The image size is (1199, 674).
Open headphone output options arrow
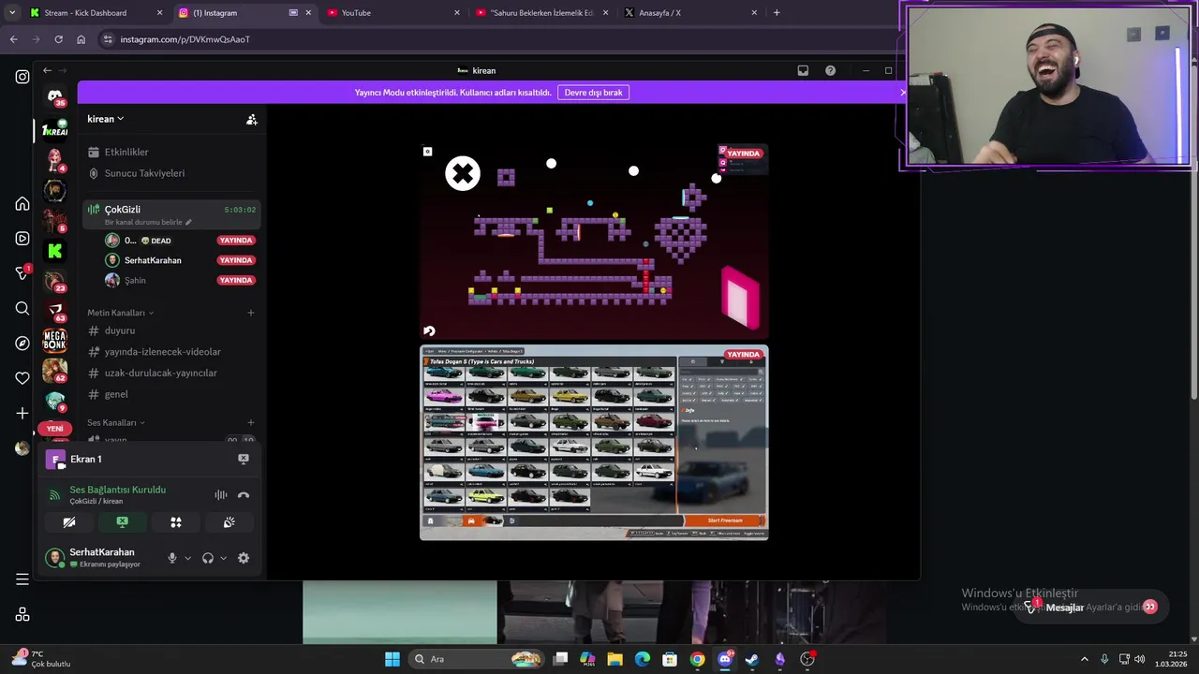(223, 558)
